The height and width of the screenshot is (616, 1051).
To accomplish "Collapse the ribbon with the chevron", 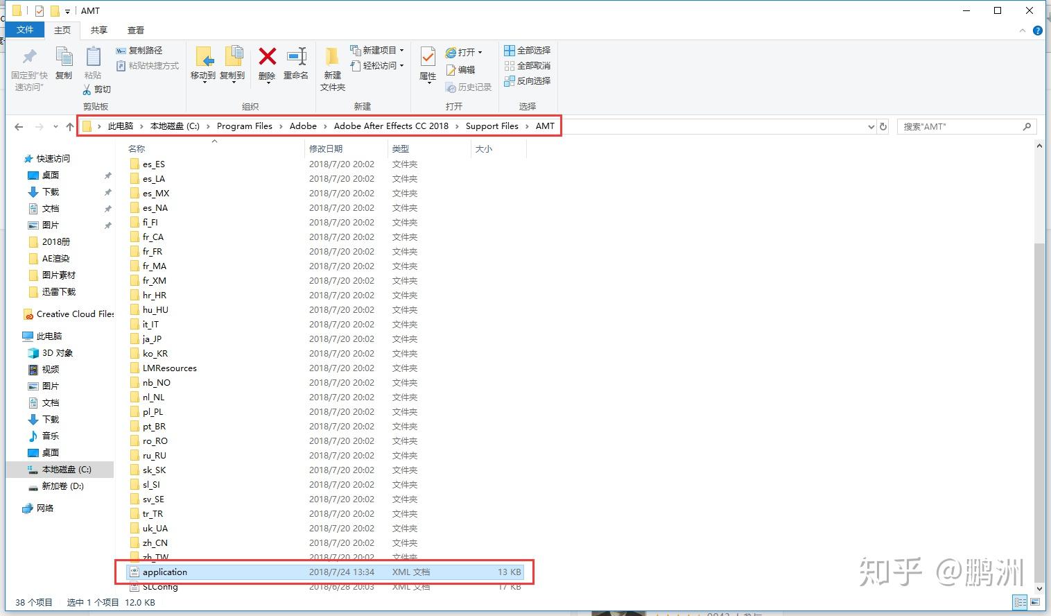I will pyautogui.click(x=1023, y=31).
